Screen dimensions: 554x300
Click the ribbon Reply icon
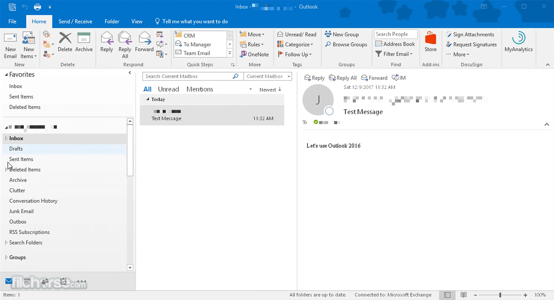[107, 42]
